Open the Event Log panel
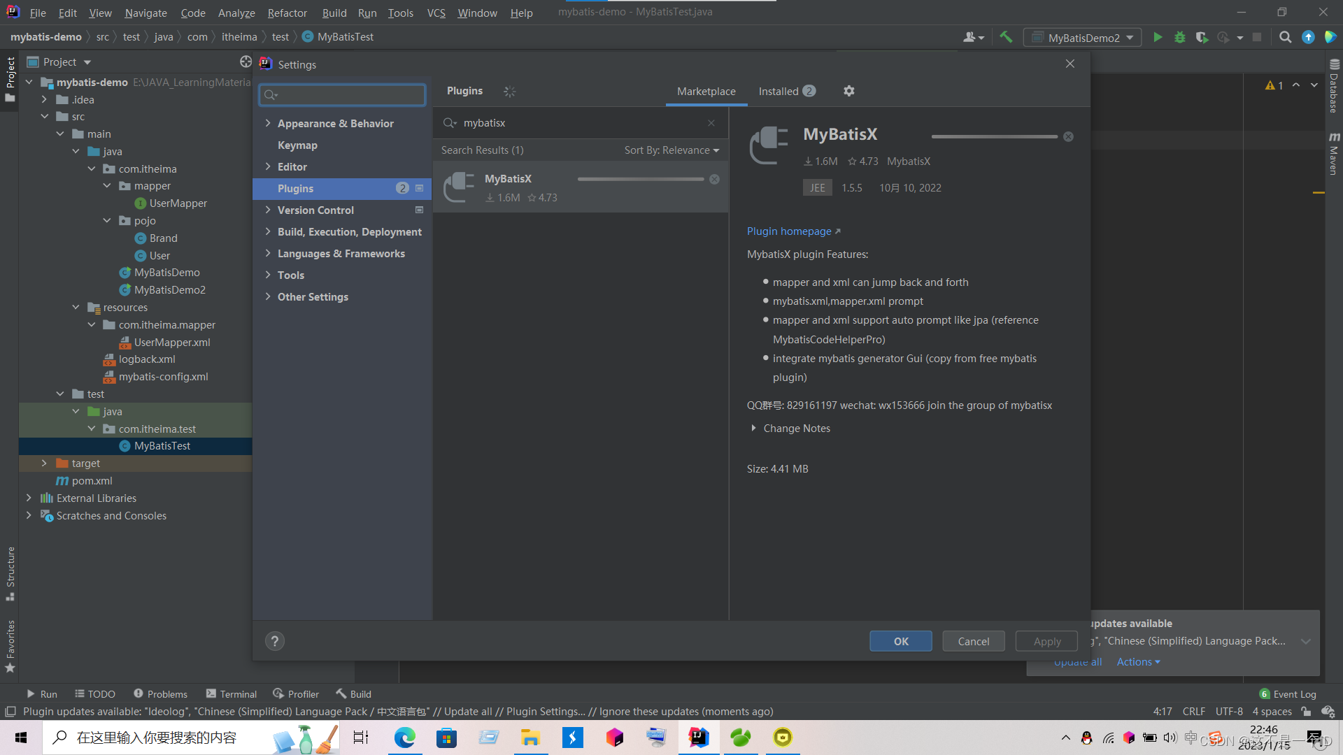 tap(1288, 694)
